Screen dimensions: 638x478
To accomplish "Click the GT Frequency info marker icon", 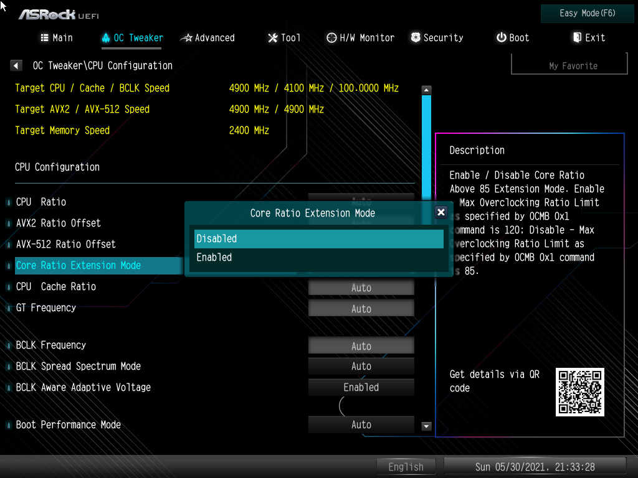I will pos(9,308).
